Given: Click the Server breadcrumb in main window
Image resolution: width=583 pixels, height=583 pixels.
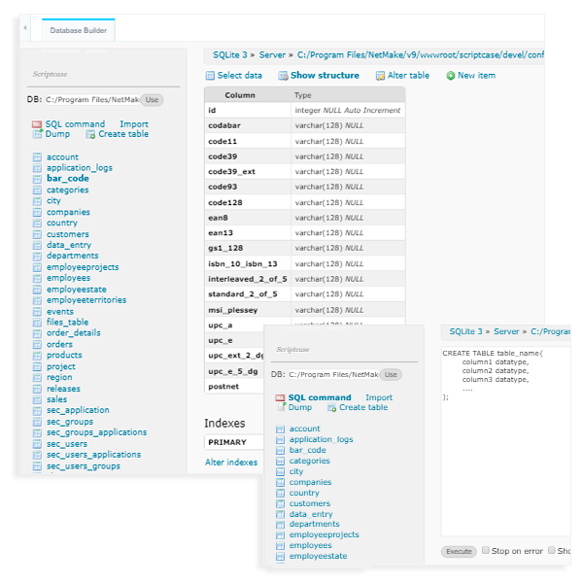Looking at the screenshot, I should (x=272, y=55).
